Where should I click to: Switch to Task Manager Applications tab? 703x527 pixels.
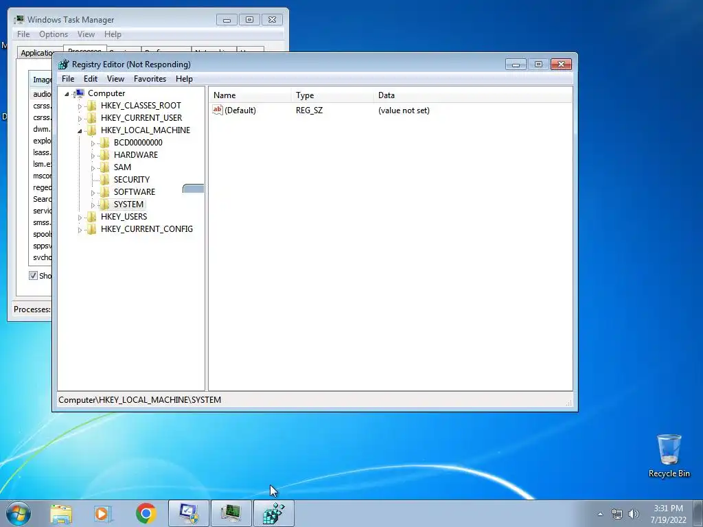pyautogui.click(x=36, y=52)
